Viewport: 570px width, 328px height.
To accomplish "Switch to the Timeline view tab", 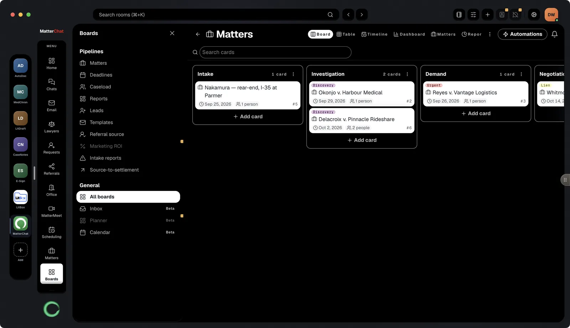I will pyautogui.click(x=374, y=34).
